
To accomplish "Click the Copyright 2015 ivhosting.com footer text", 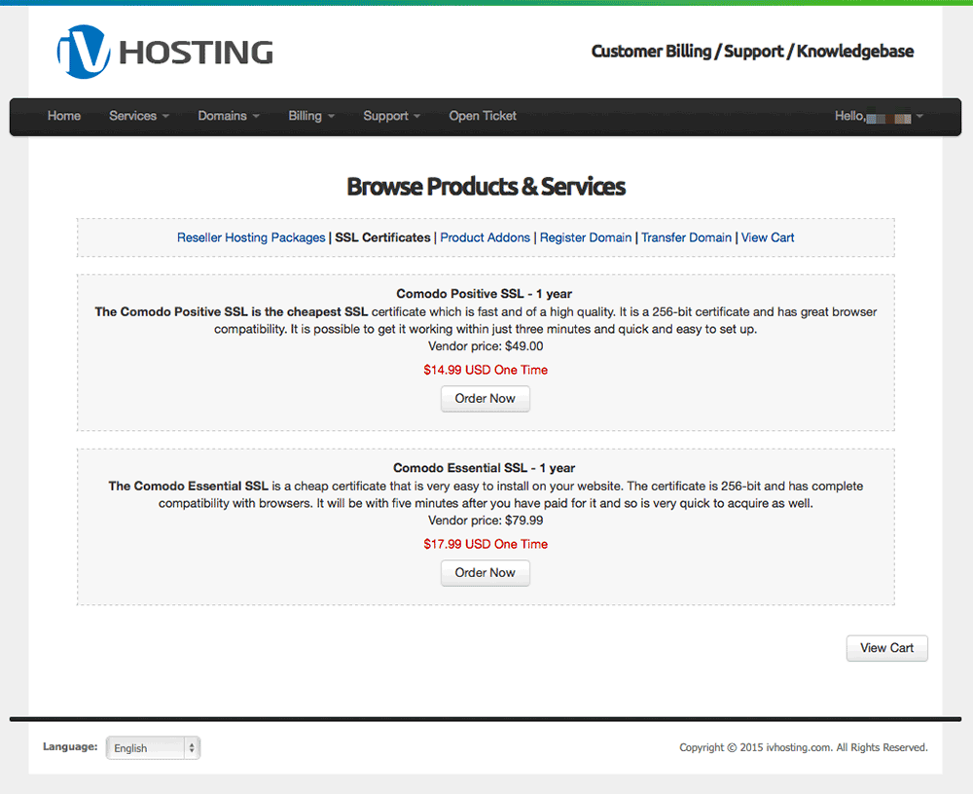I will tap(804, 747).
